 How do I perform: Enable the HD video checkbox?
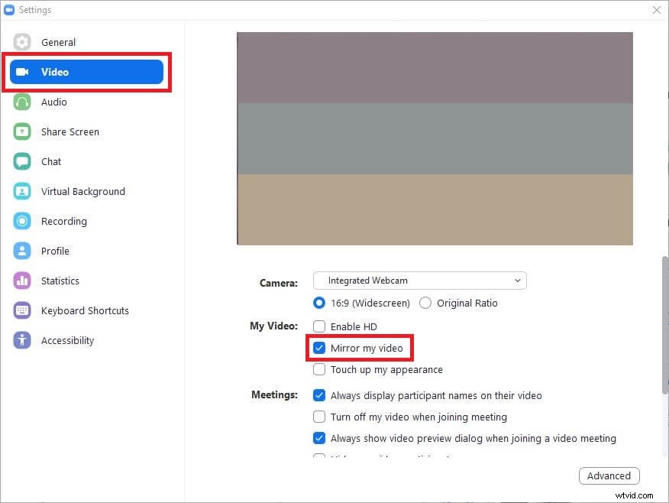click(x=319, y=326)
